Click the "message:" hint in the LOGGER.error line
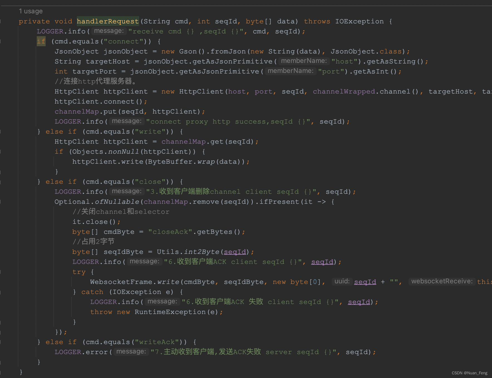The image size is (492, 378). 131,352
